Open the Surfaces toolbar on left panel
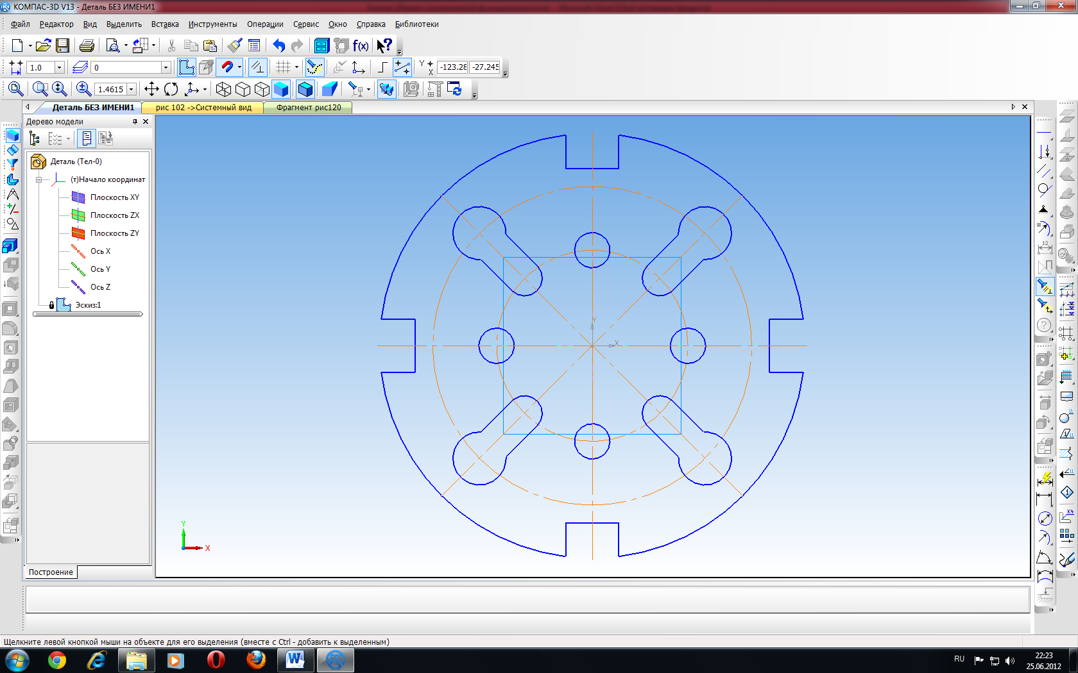The height and width of the screenshot is (673, 1078). pyautogui.click(x=12, y=149)
